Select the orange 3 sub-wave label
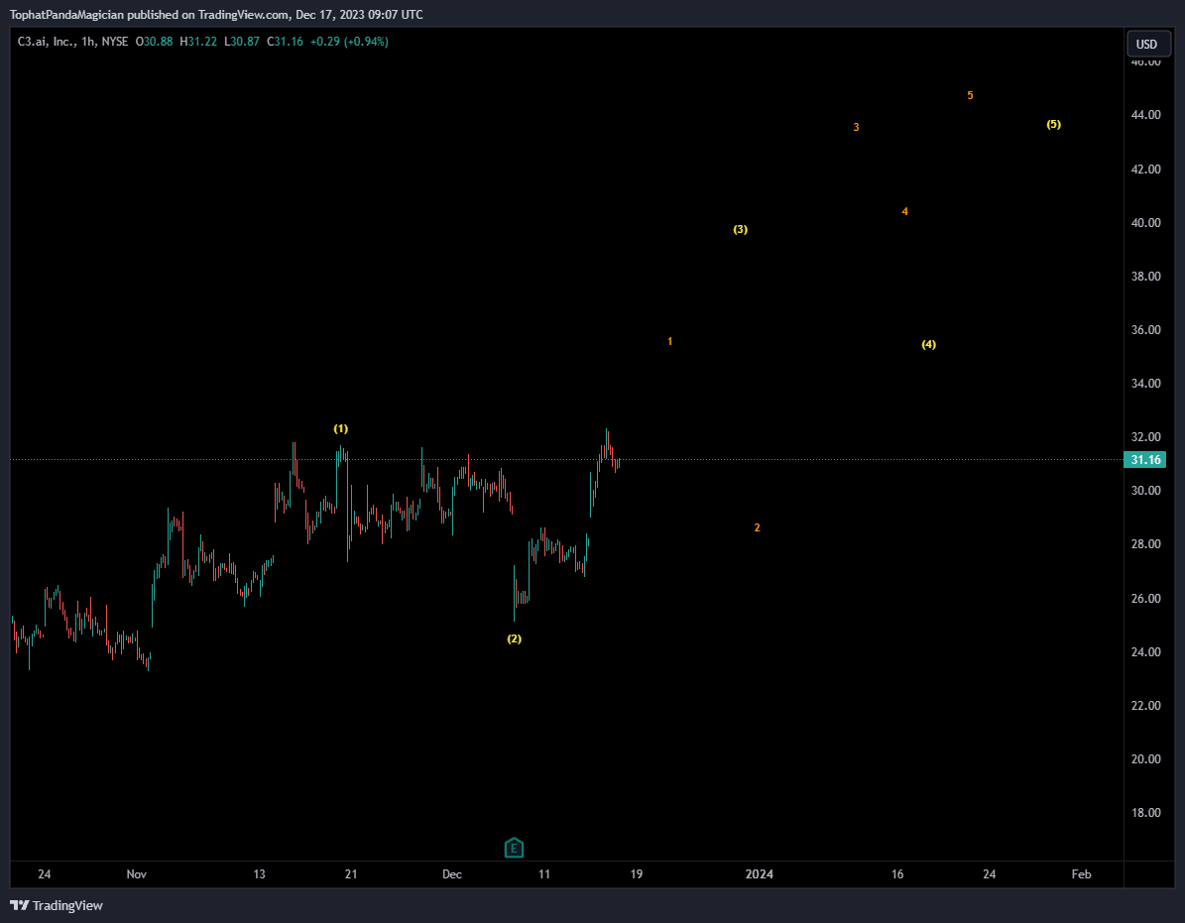1185x923 pixels. [x=856, y=127]
